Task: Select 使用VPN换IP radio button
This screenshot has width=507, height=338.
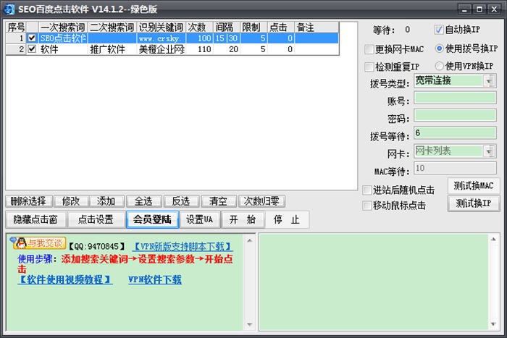Action: click(439, 66)
